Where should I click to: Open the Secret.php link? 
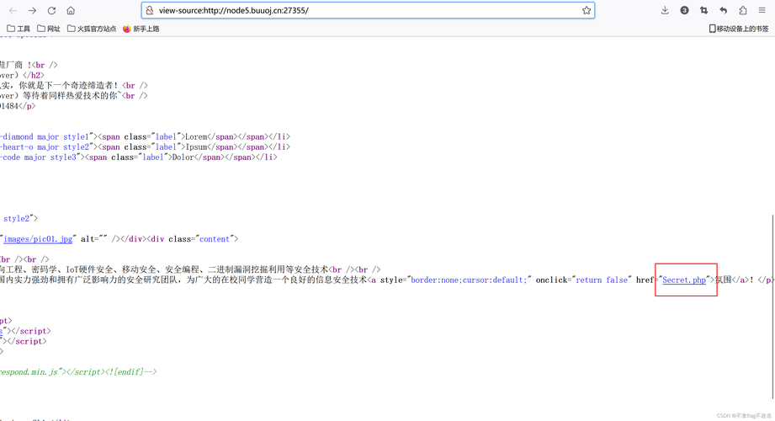pyautogui.click(x=684, y=280)
